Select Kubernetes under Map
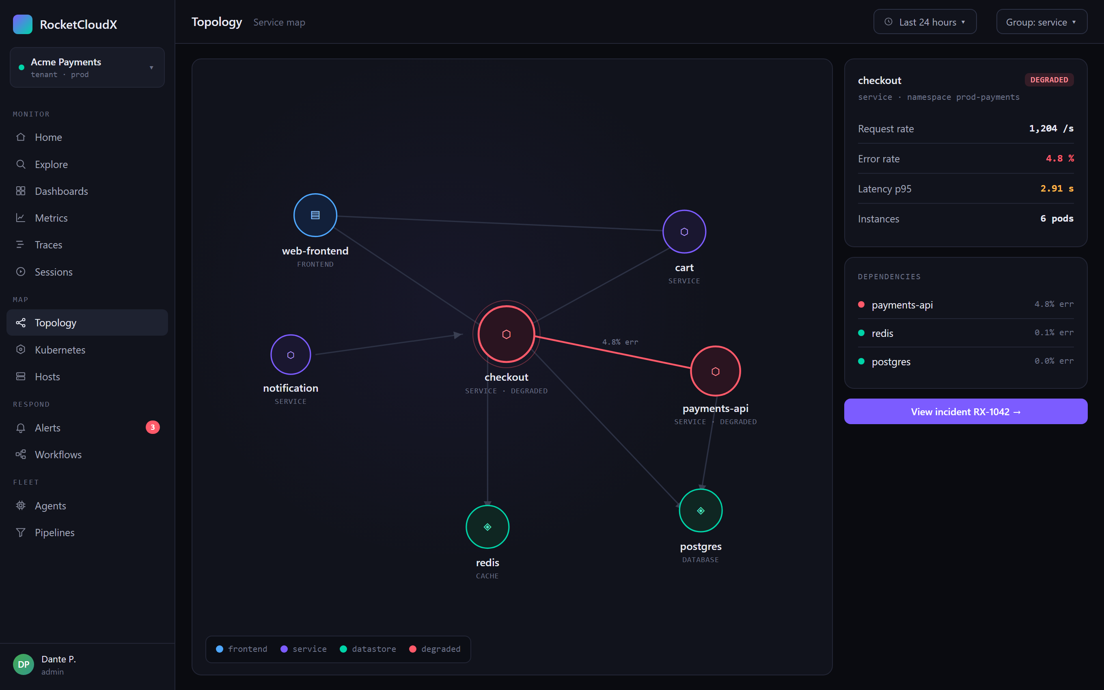This screenshot has height=690, width=1104. pyautogui.click(x=87, y=349)
